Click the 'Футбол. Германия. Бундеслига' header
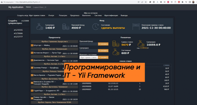 click(x=54, y=41)
